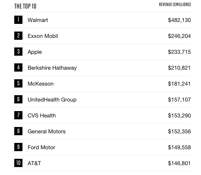
Task: Click The Top 10 heading
Action: (25, 6)
